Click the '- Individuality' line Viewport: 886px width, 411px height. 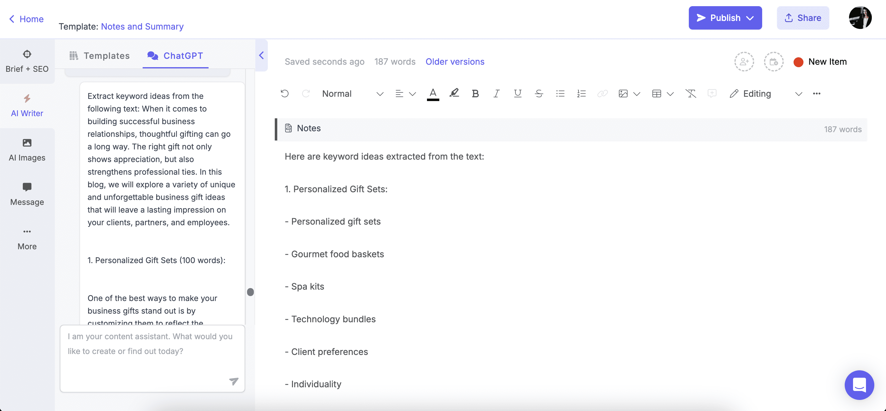click(313, 384)
